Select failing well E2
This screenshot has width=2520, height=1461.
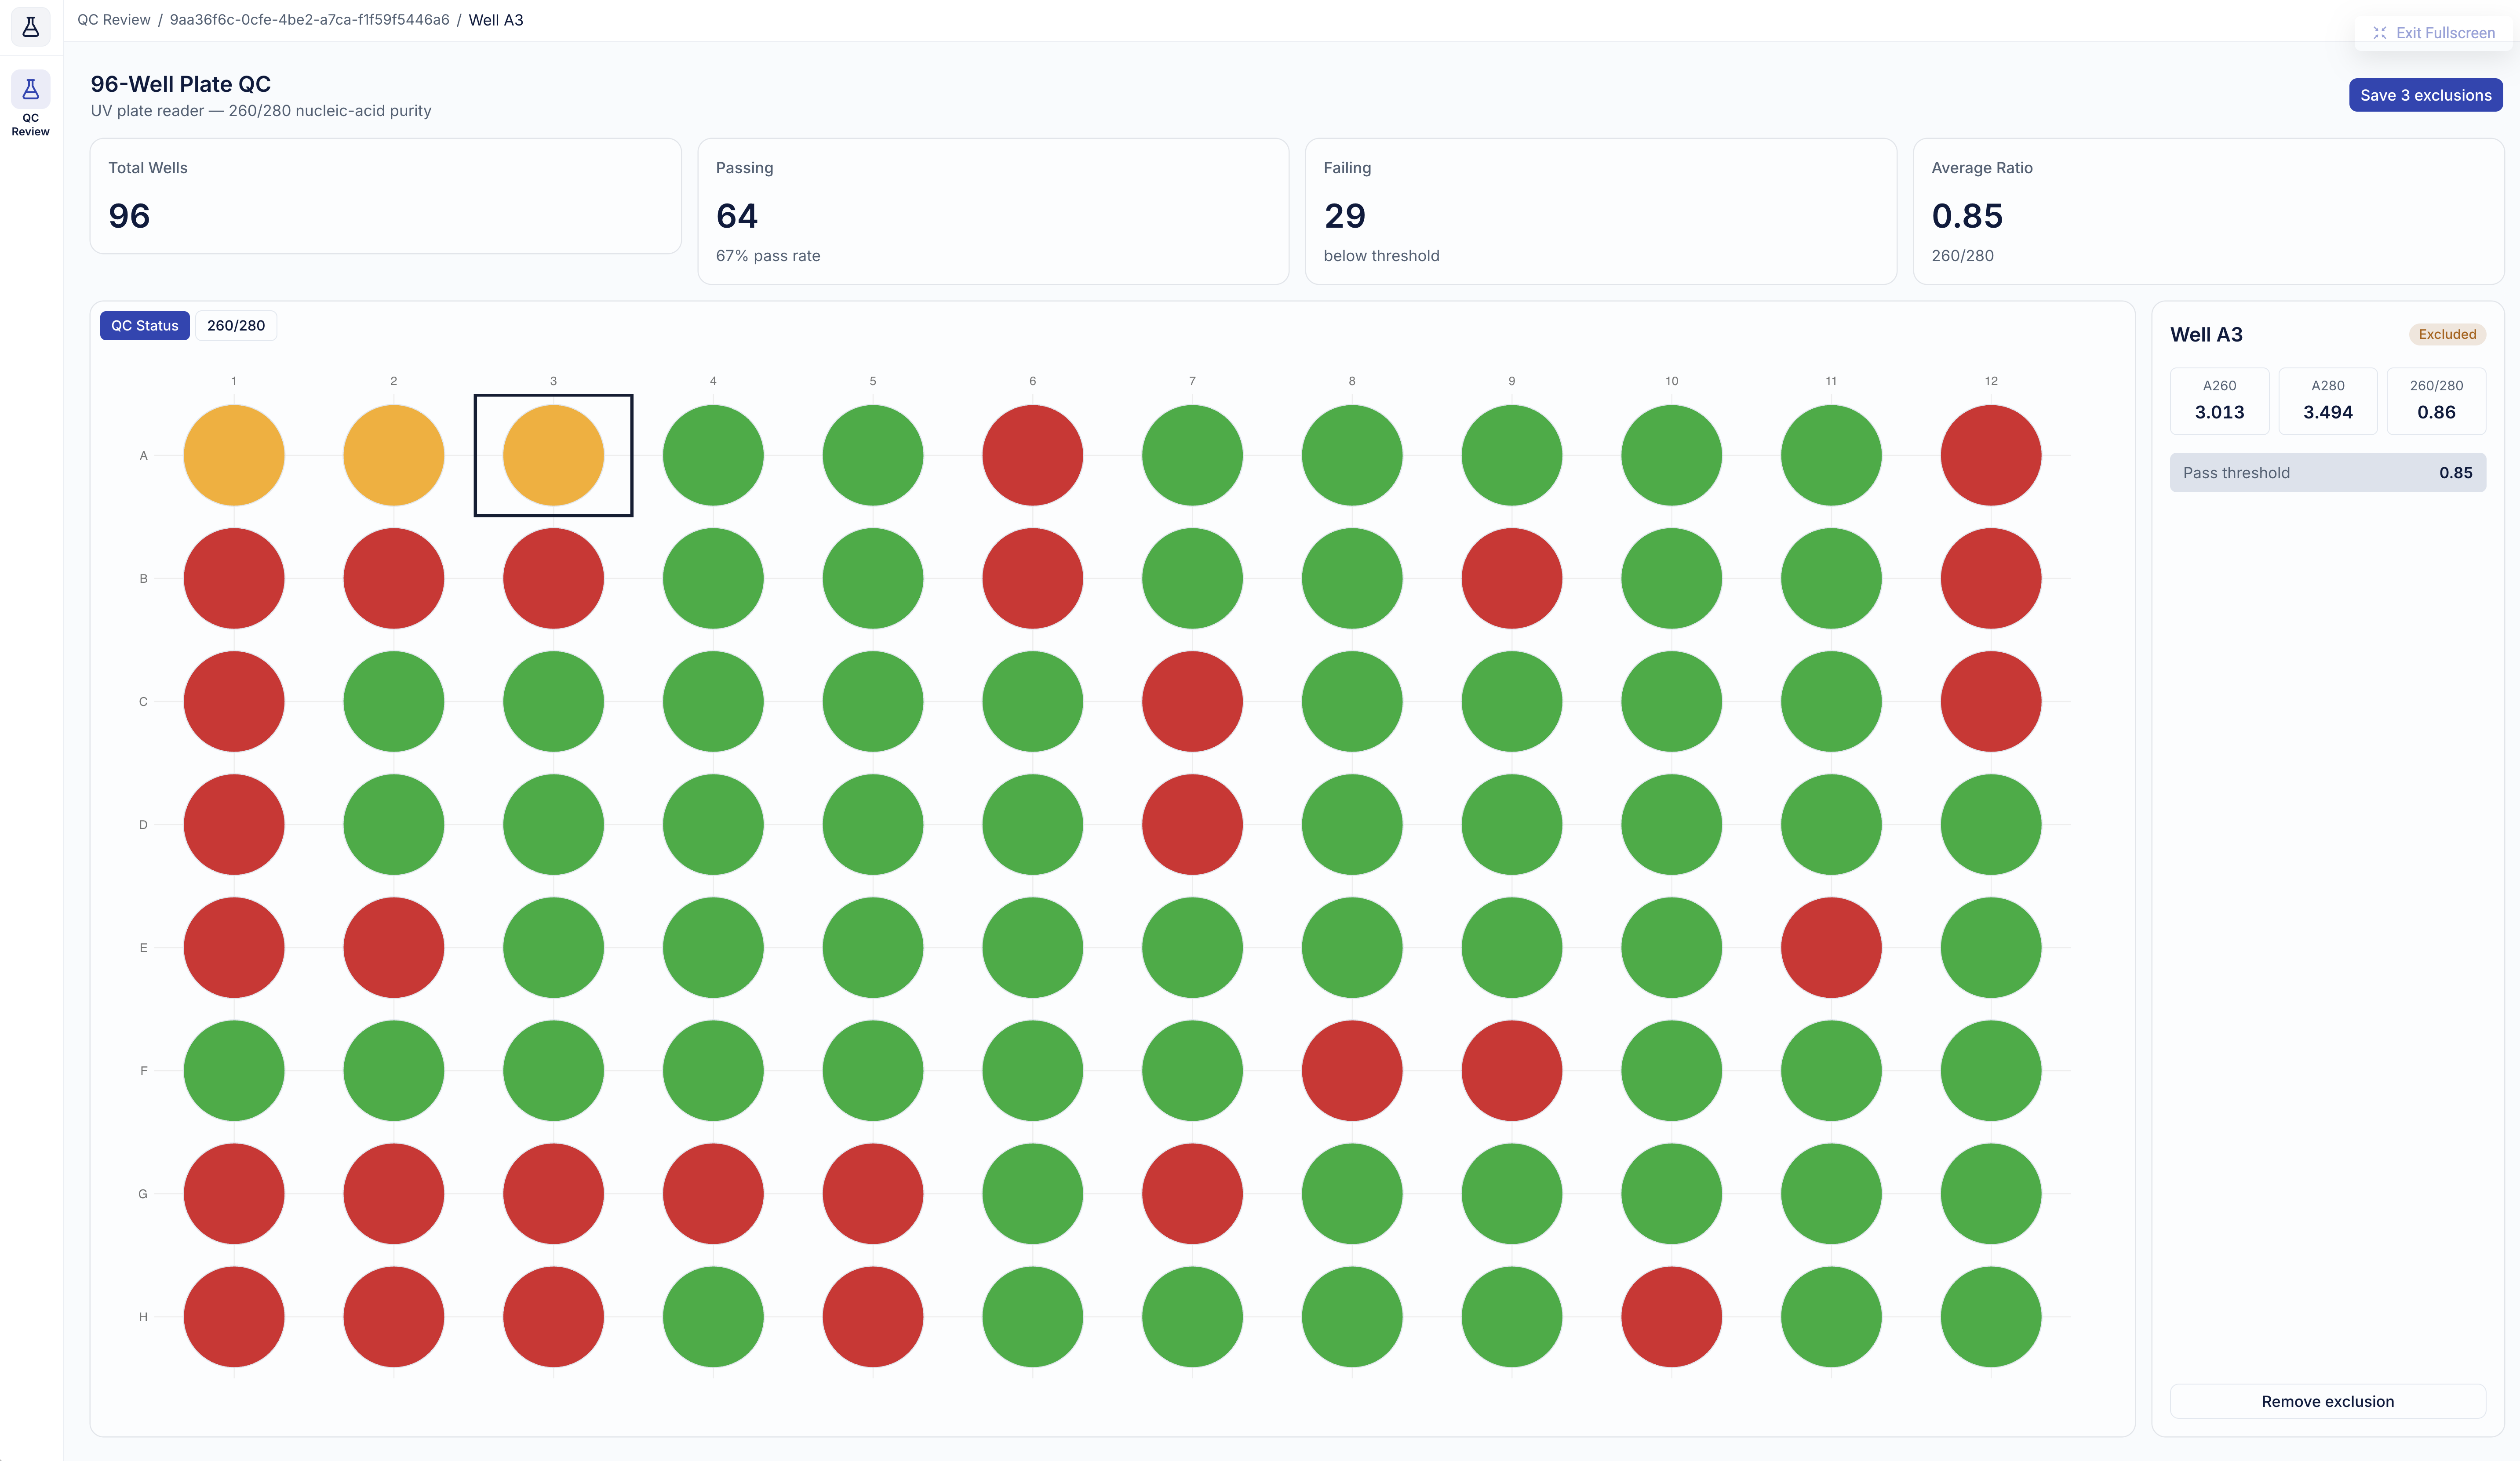point(394,947)
